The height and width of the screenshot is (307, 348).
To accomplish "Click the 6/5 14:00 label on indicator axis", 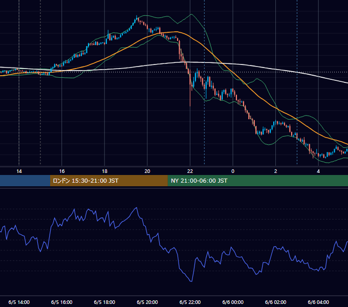I will click(x=19, y=302).
